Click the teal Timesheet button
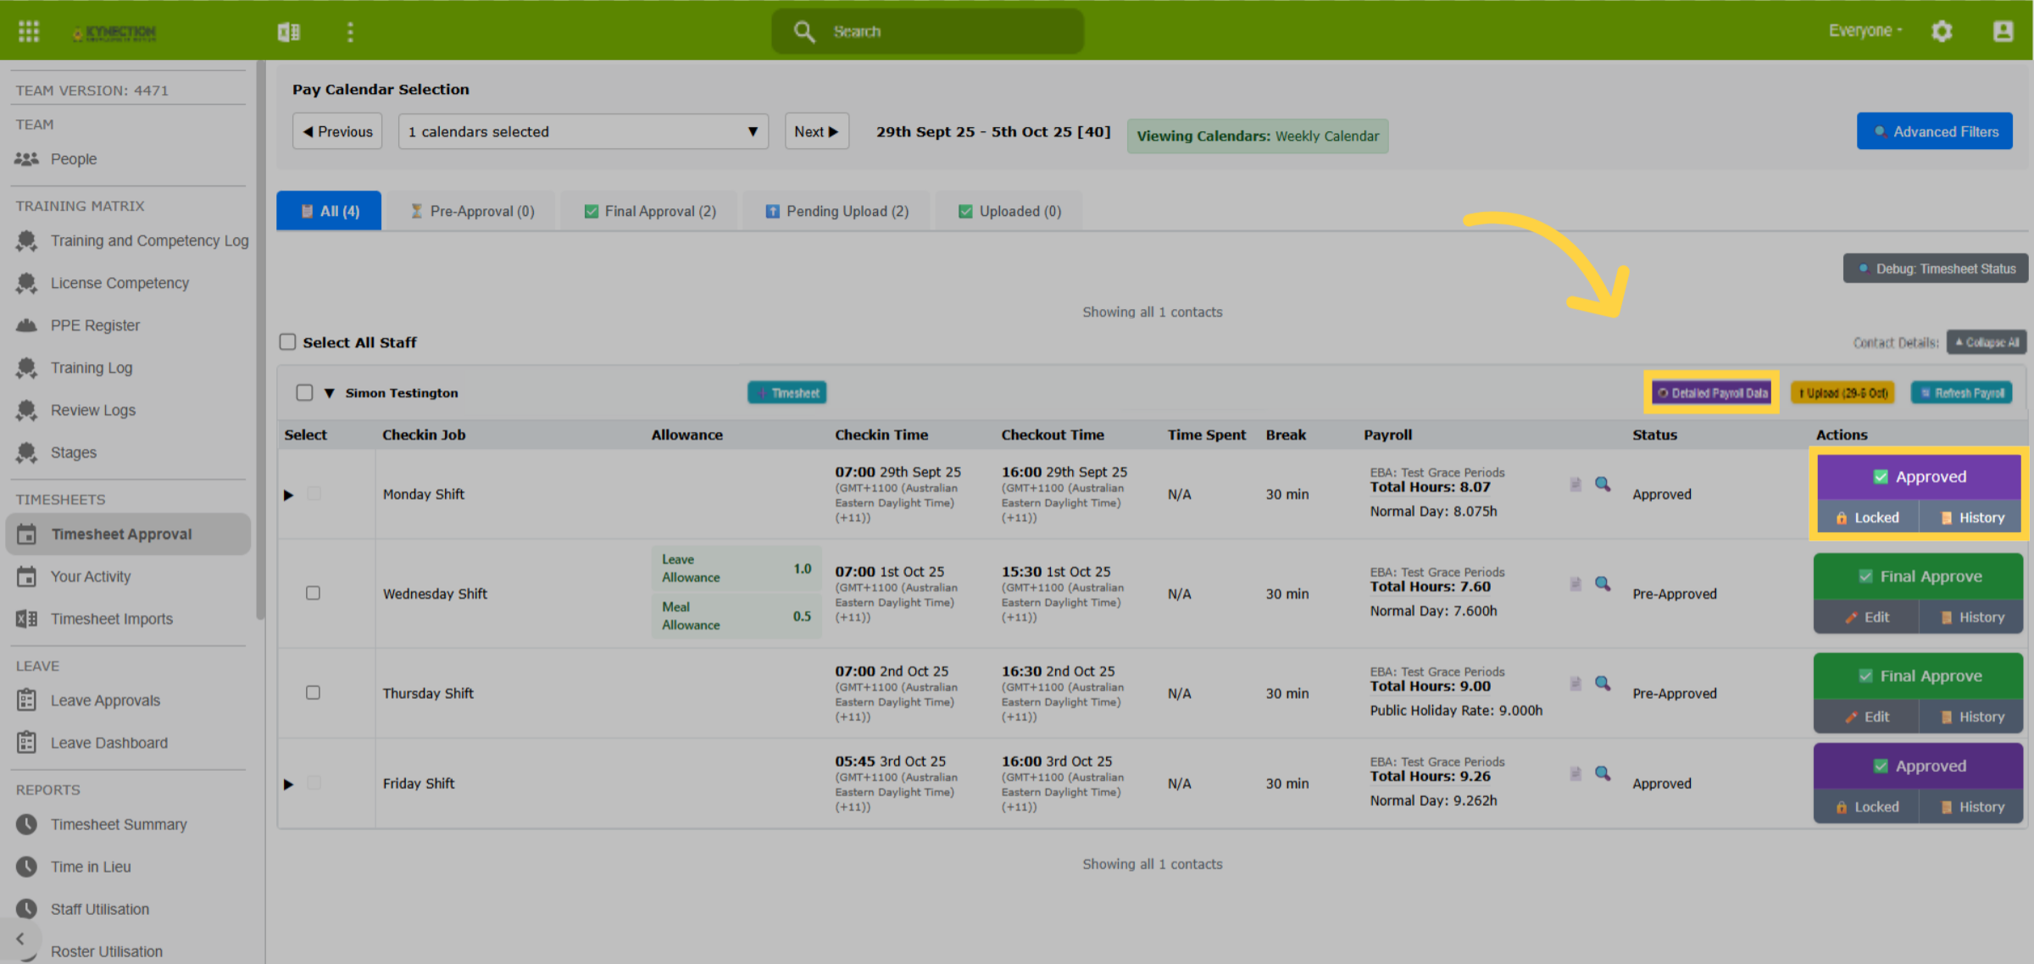 pyautogui.click(x=787, y=393)
